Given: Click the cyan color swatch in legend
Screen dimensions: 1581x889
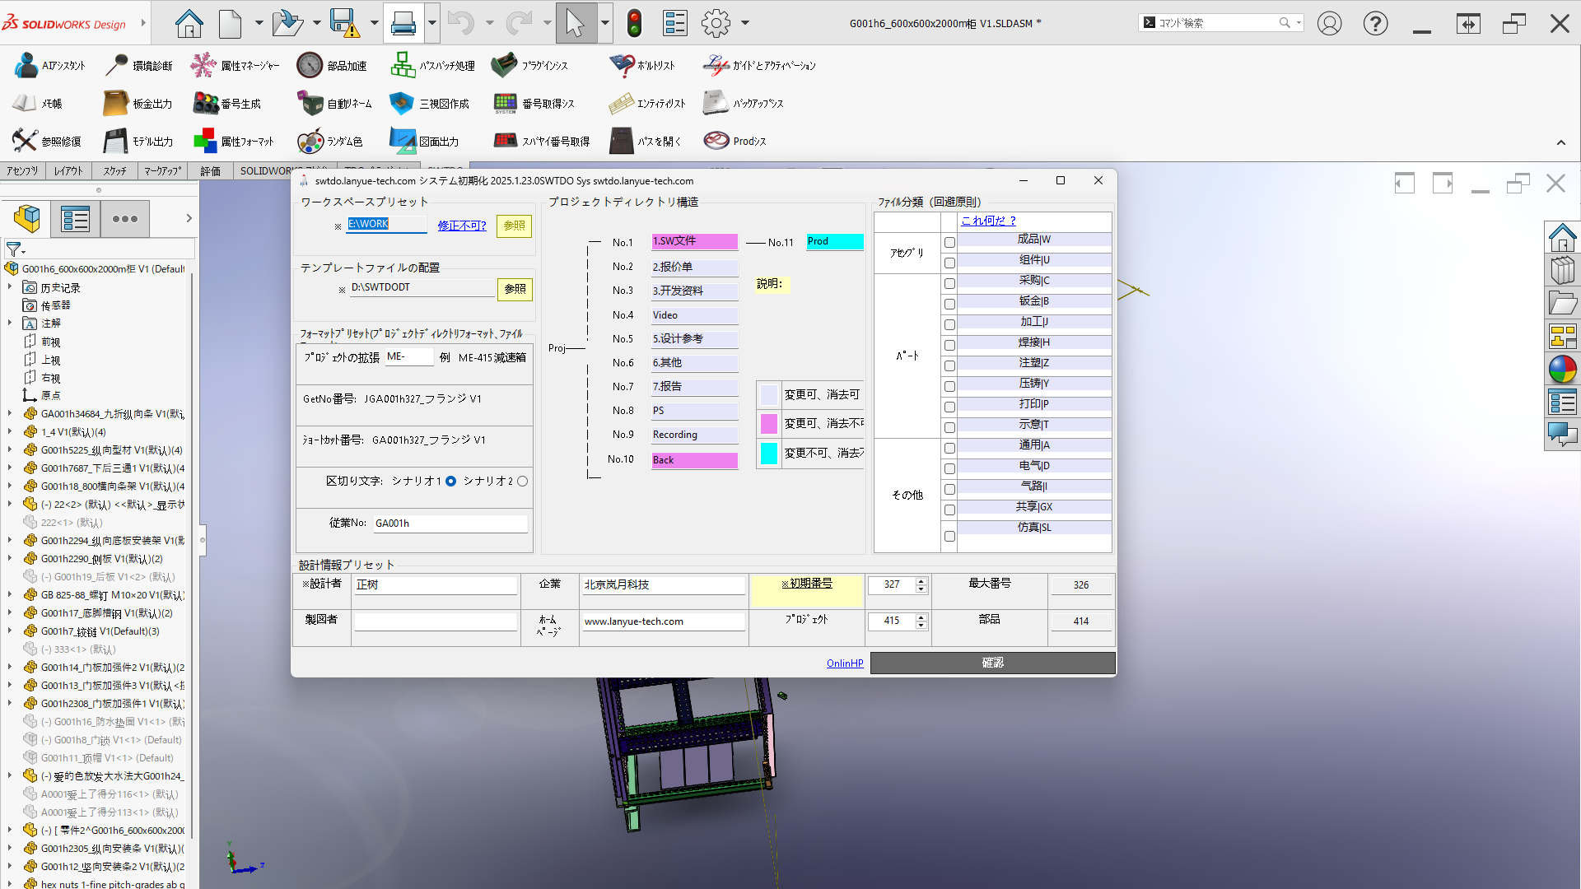Looking at the screenshot, I should pyautogui.click(x=768, y=454).
